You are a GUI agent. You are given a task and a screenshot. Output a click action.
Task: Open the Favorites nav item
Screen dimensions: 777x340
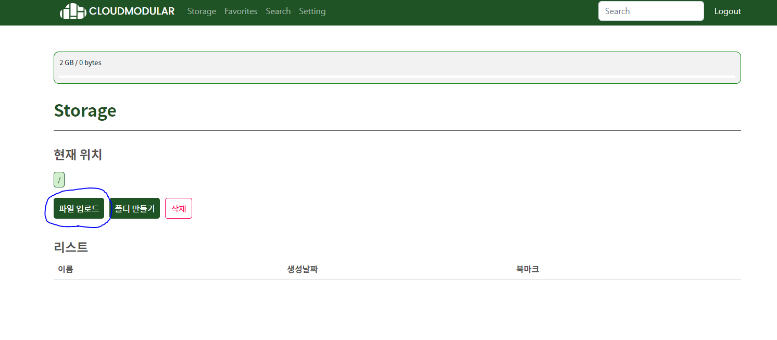(241, 11)
